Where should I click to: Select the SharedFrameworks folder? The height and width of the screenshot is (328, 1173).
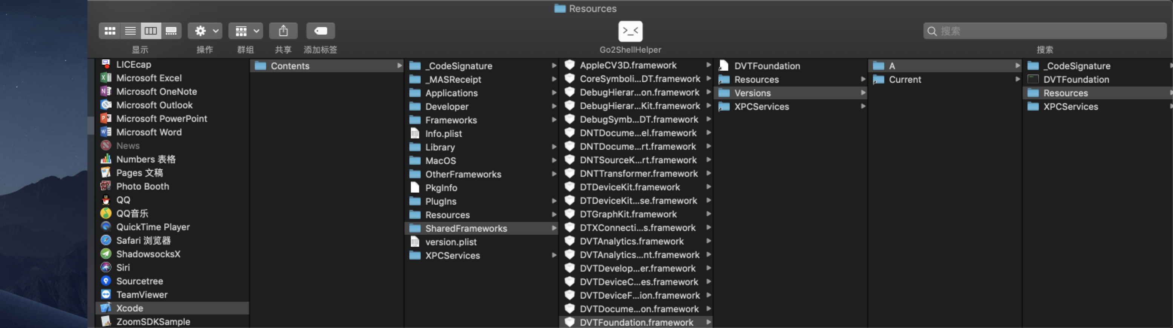481,229
